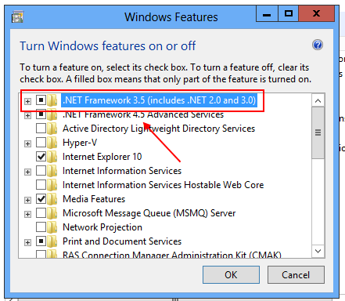
Task: Click the Cancel button
Action: coord(296,274)
